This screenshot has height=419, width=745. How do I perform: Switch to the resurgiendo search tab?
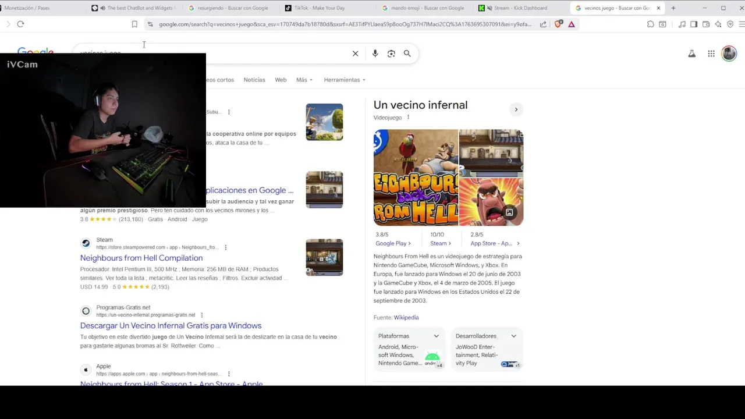(x=230, y=8)
